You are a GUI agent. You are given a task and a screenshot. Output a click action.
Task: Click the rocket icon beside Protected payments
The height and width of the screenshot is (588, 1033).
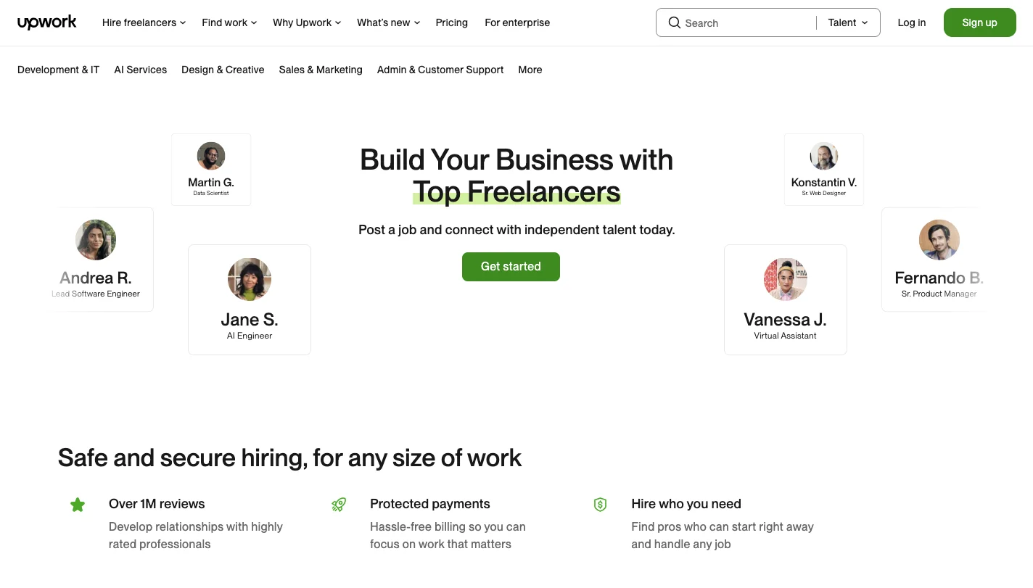click(x=339, y=504)
